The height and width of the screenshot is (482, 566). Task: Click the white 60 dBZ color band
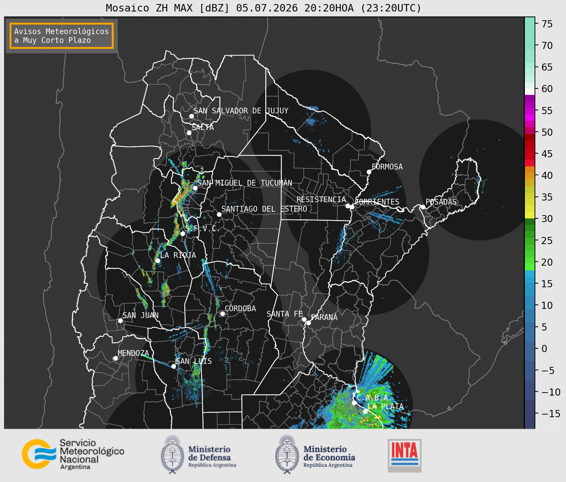[x=530, y=91]
